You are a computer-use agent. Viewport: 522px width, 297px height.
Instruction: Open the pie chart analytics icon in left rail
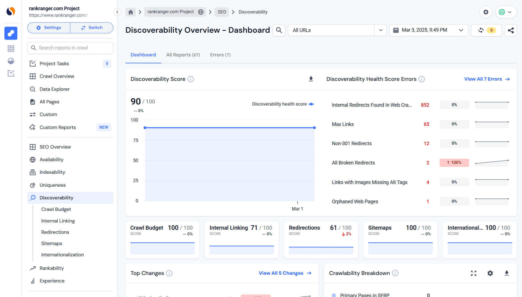pos(11,61)
